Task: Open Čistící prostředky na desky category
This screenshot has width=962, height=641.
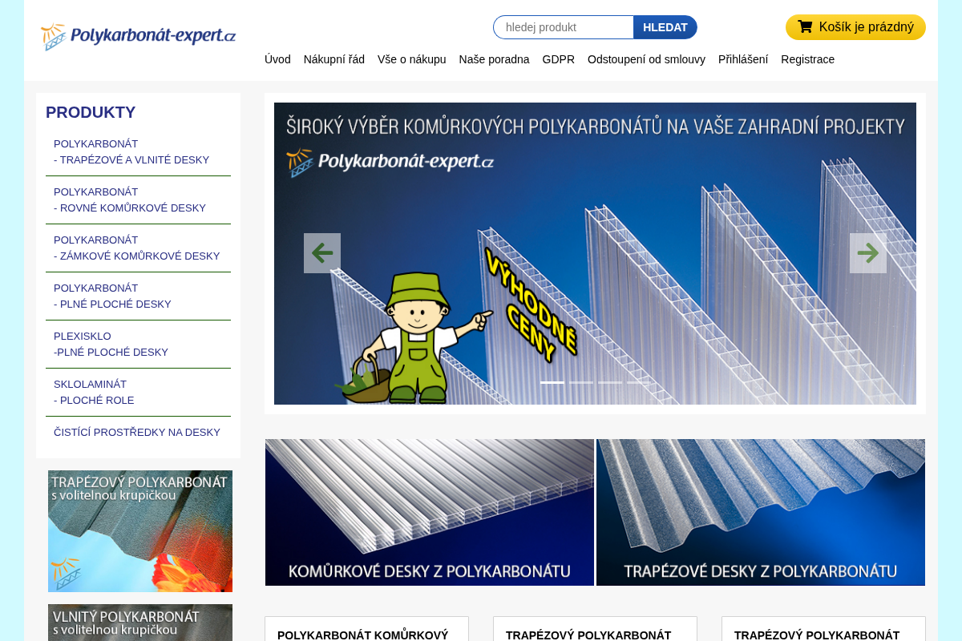Action: (138, 433)
